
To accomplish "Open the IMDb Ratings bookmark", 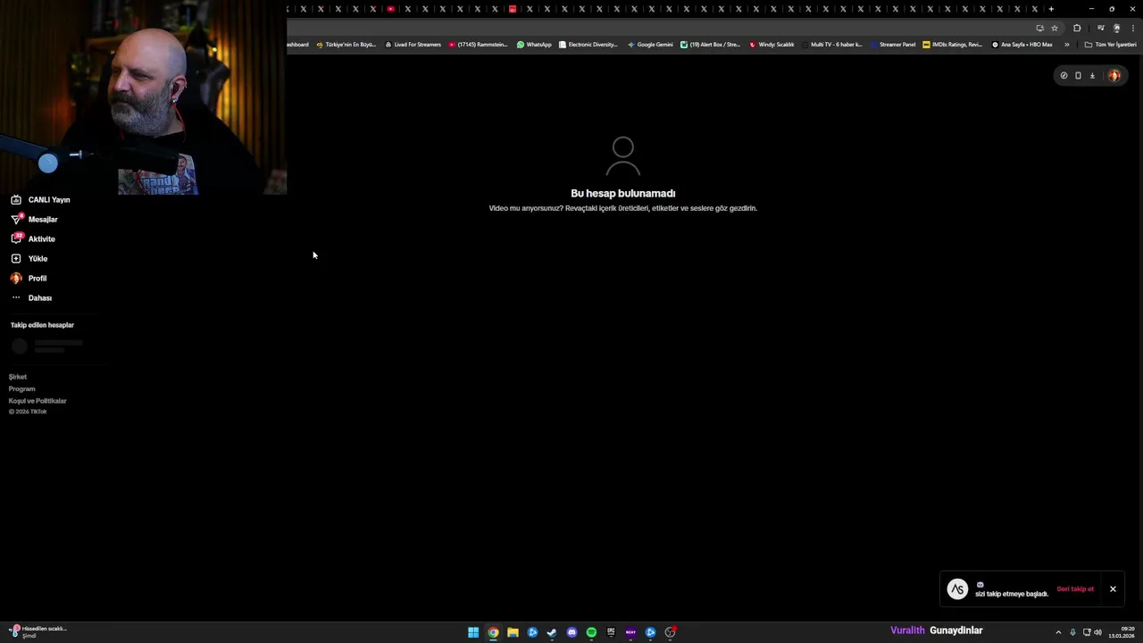I will click(953, 45).
